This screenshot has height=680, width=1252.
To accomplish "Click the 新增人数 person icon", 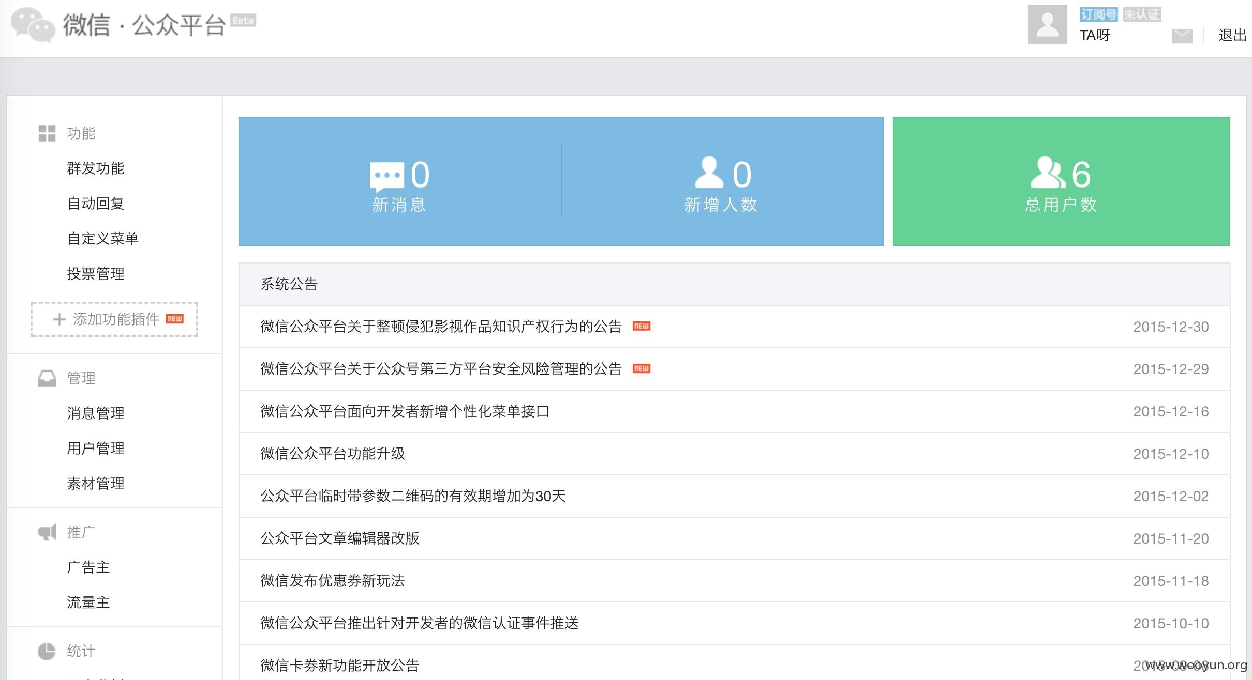I will pos(709,173).
